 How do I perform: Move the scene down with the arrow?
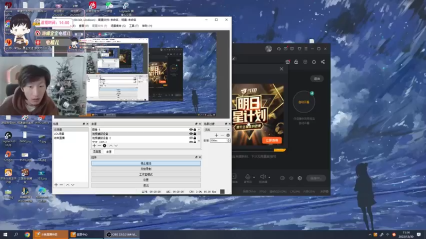pos(73,185)
